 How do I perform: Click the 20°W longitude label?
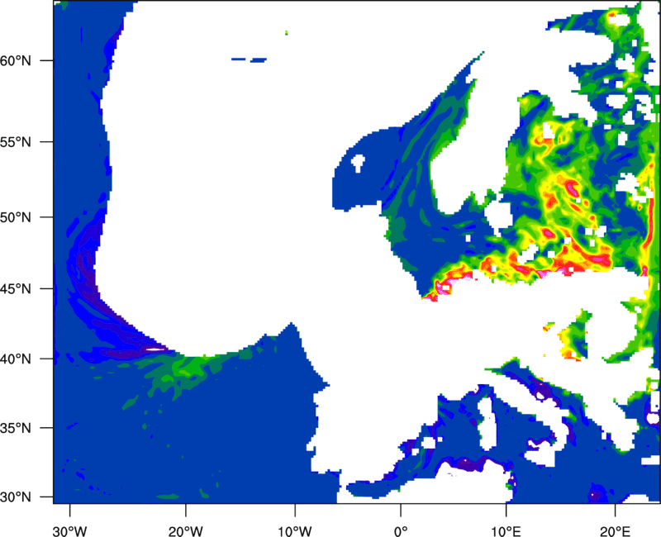pos(185,531)
